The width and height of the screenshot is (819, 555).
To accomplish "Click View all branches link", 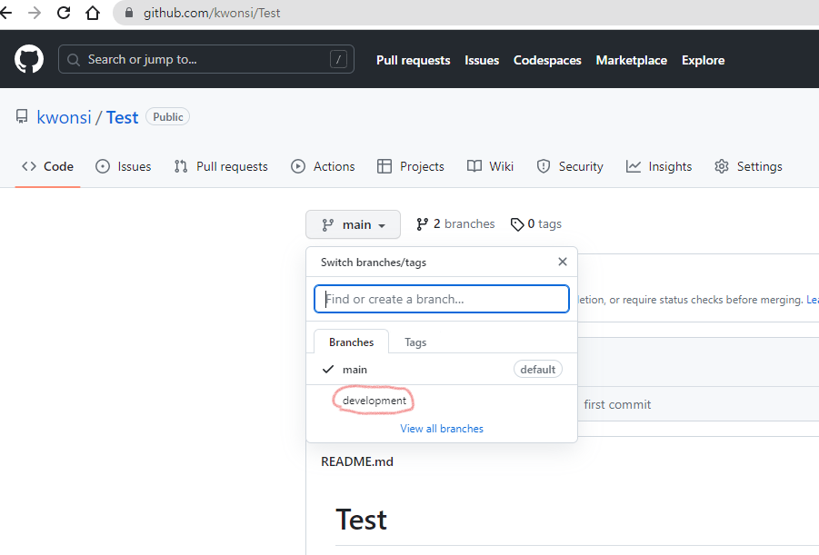I will pos(442,429).
